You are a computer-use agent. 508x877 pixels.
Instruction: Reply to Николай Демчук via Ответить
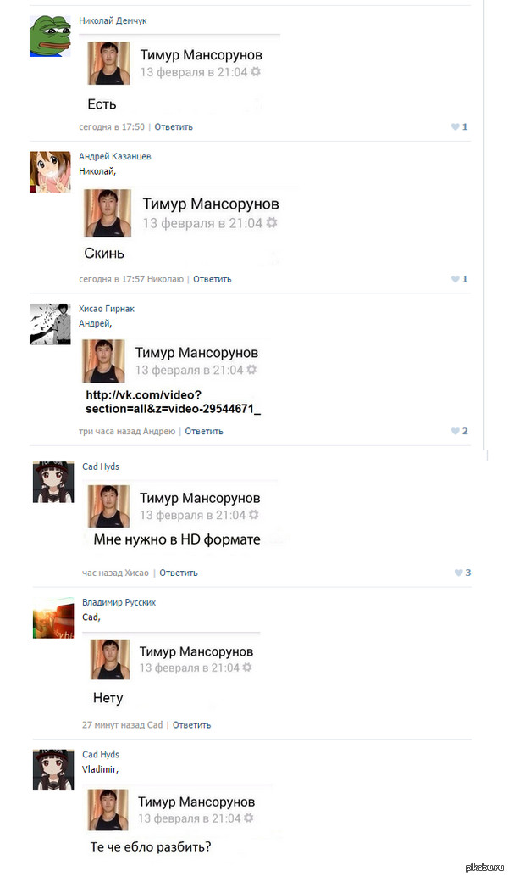click(x=174, y=127)
